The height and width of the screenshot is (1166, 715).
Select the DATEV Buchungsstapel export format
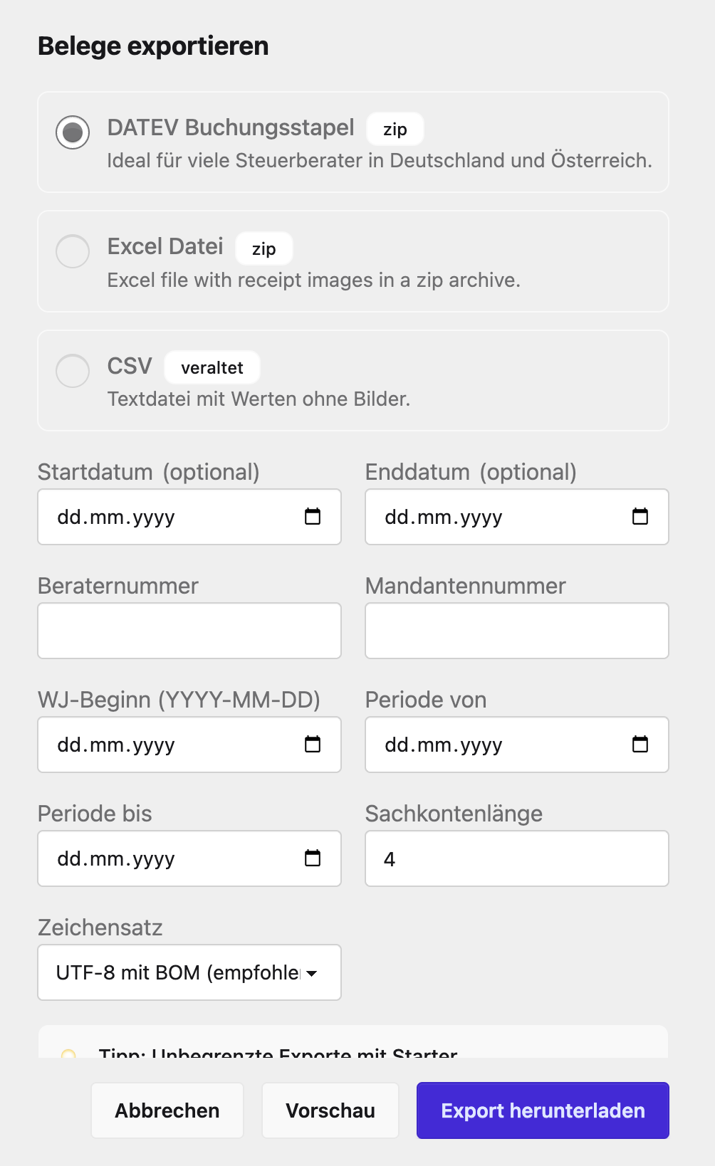[x=72, y=132]
